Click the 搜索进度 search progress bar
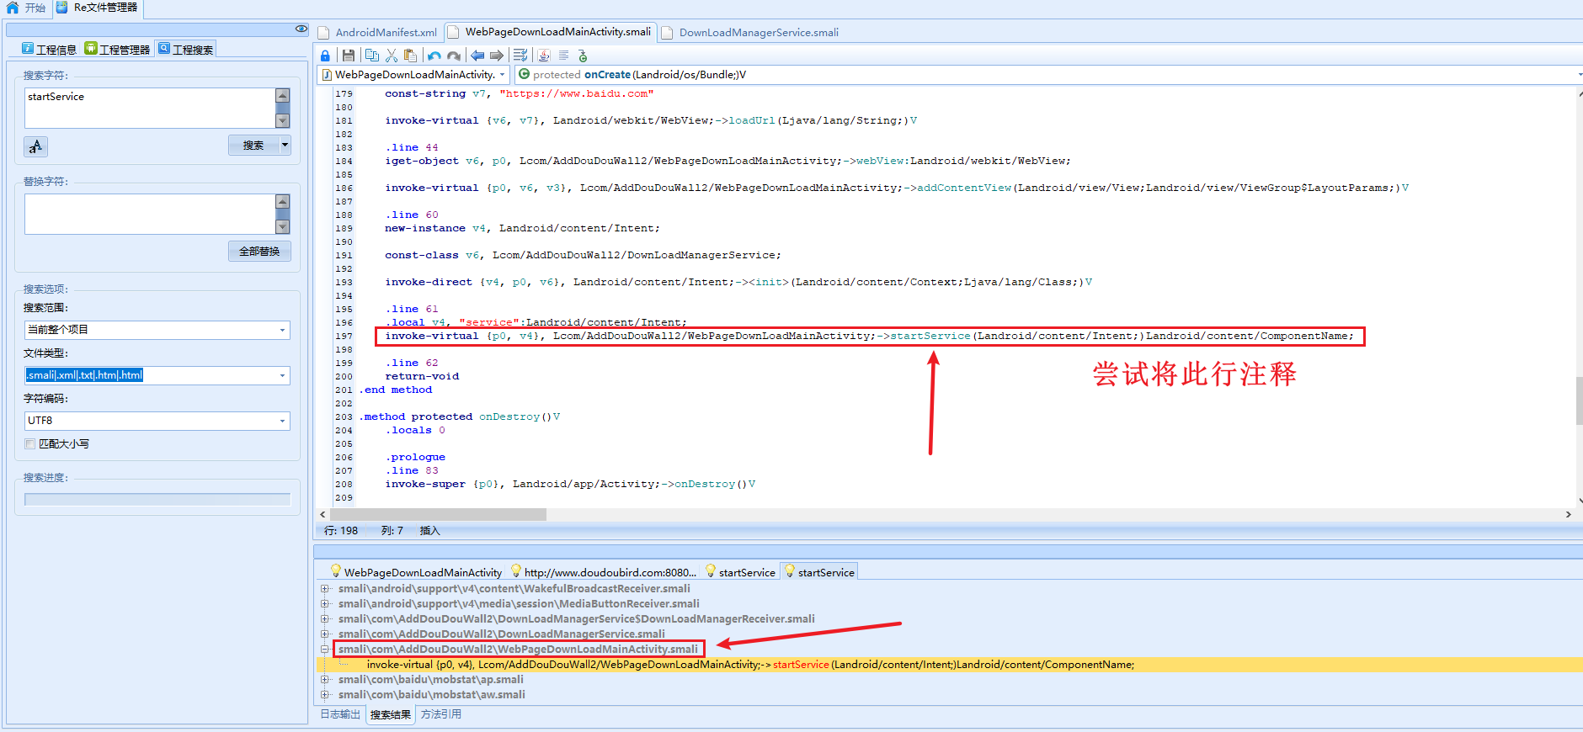 [157, 499]
